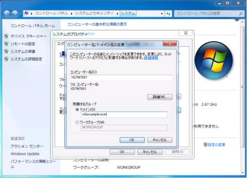This screenshot has height=178, width=247.
Task: Click the Back navigation arrow
Action: click(7, 14)
